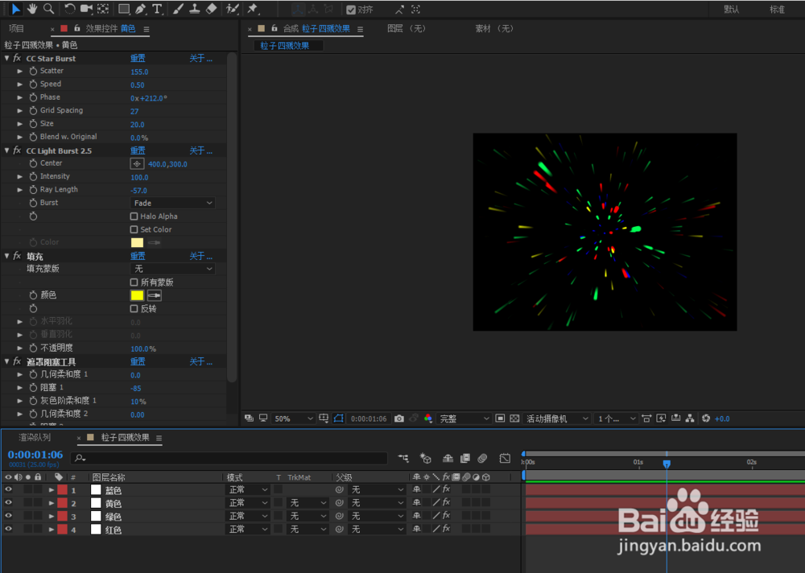Check the 所有蒙版 checkbox
This screenshot has height=573, width=805.
[134, 282]
